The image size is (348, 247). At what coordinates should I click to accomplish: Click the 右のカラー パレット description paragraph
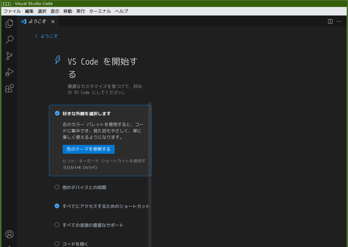[103, 131]
